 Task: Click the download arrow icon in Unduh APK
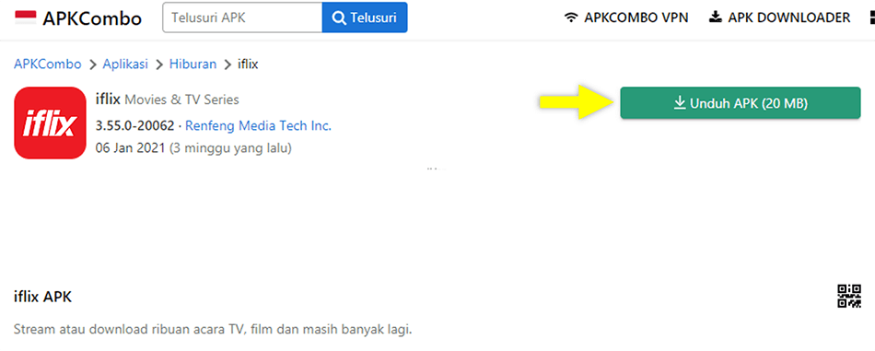click(x=680, y=102)
